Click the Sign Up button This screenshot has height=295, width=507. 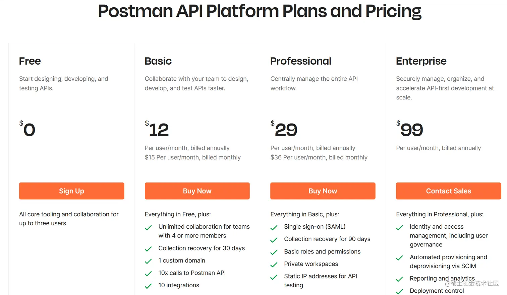click(71, 191)
